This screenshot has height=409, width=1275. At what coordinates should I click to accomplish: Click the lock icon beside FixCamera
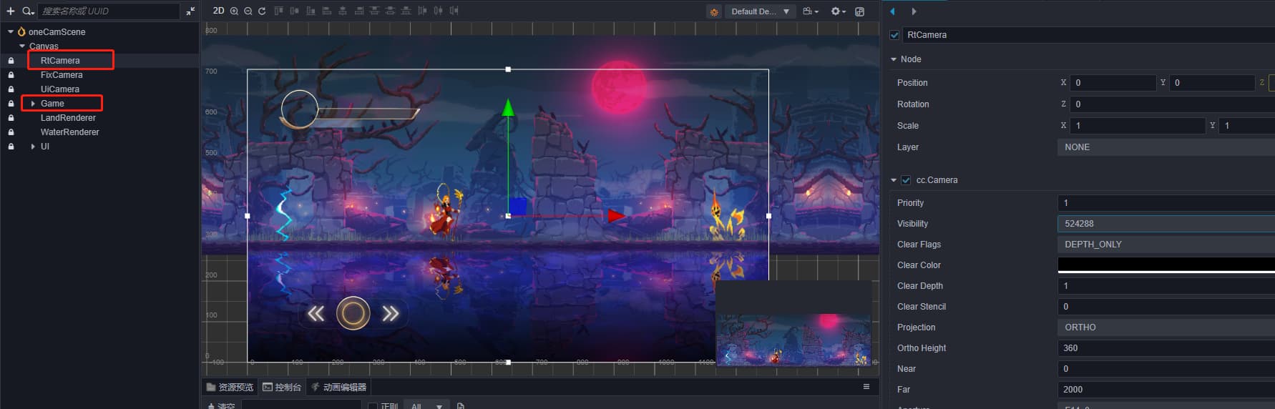(x=11, y=75)
